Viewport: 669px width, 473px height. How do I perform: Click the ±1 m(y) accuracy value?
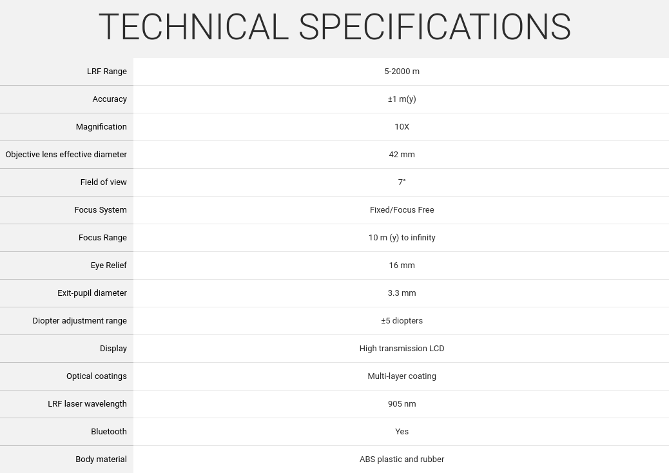click(402, 99)
